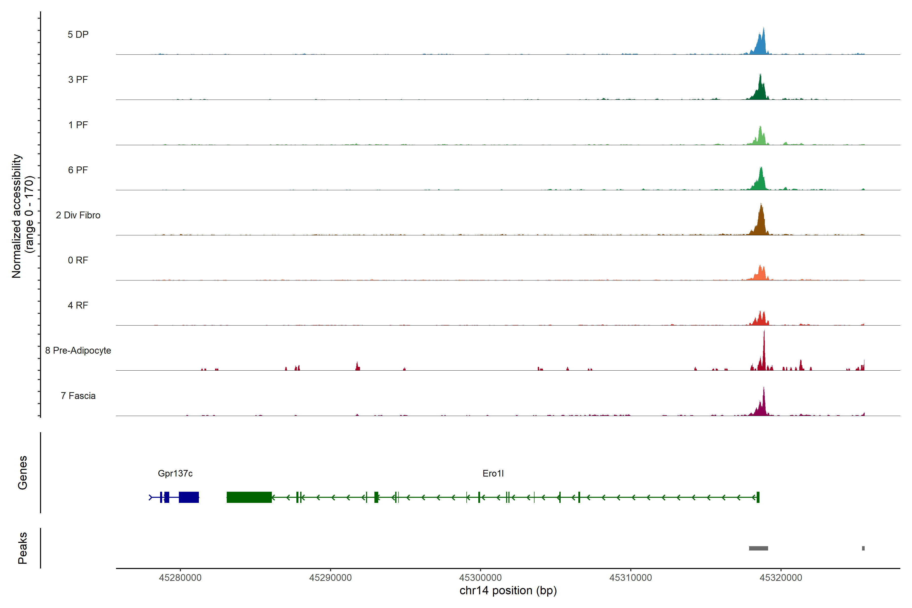Click the wide gray peak bar
The image size is (912, 608).
pyautogui.click(x=758, y=548)
